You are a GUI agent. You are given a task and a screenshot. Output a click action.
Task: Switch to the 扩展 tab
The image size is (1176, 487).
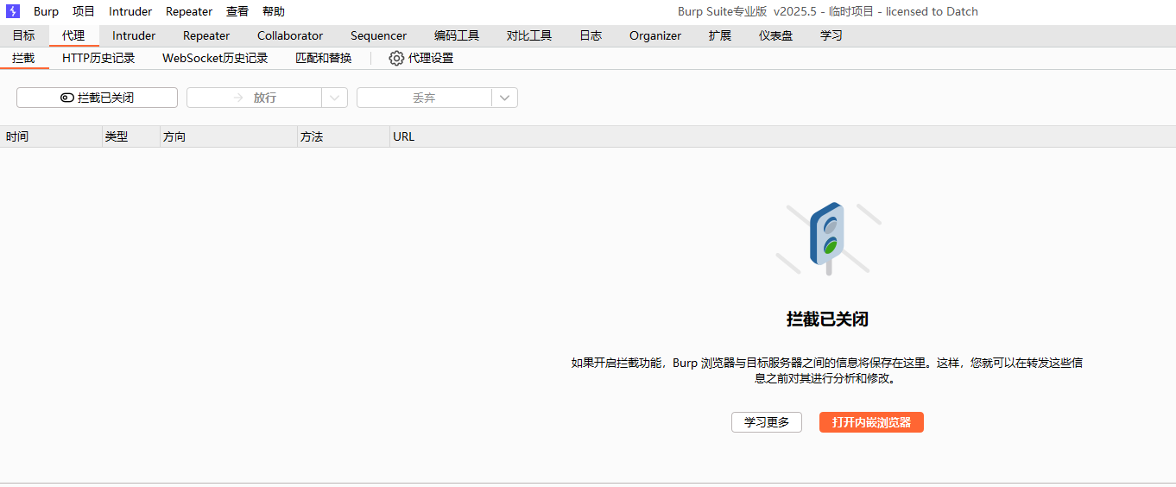(720, 35)
